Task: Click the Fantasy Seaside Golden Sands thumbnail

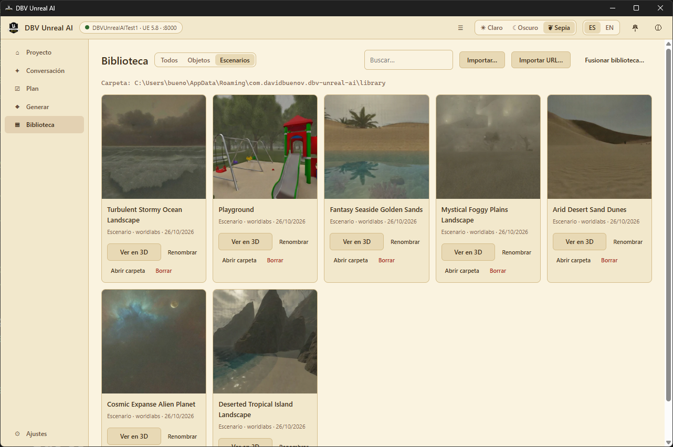Action: point(376,147)
